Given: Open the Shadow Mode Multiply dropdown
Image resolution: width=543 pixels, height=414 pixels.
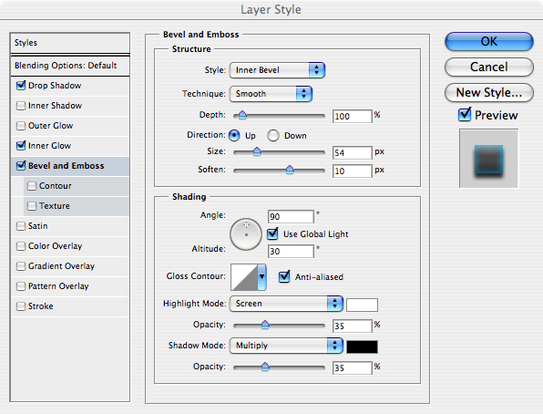Looking at the screenshot, I should point(286,346).
